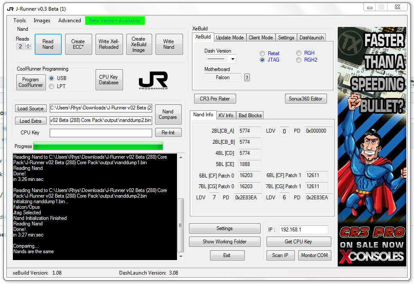
Task: Click the DashLaunch Version status text
Action: click(149, 273)
